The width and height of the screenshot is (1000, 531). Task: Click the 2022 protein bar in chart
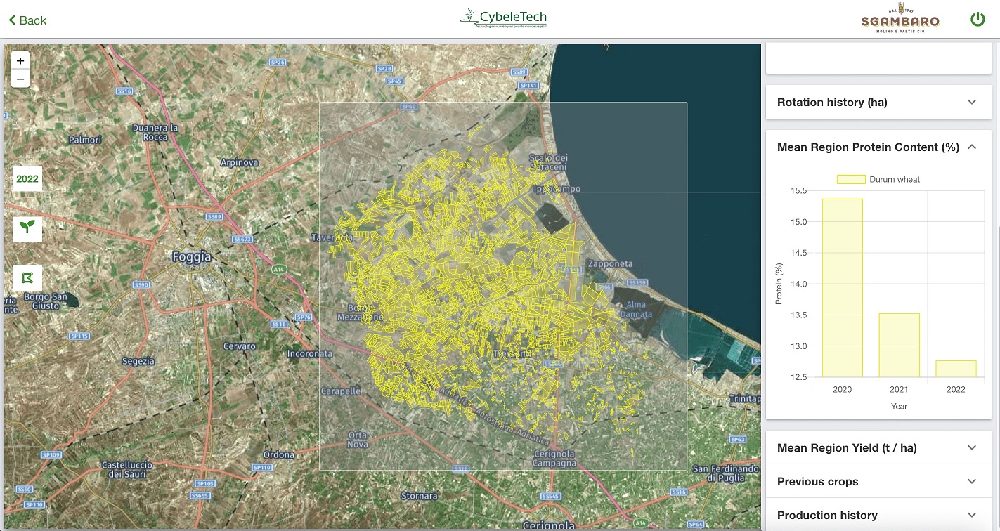955,369
